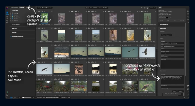195x106 pixels.
Task: Select the grid view icon
Action: [11, 98]
